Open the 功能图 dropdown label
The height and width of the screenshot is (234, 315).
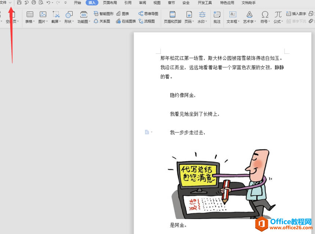pos(84,22)
